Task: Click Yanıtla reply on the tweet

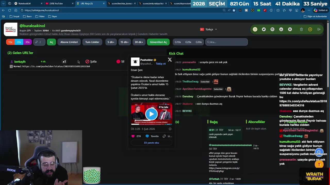Action: 152,136
